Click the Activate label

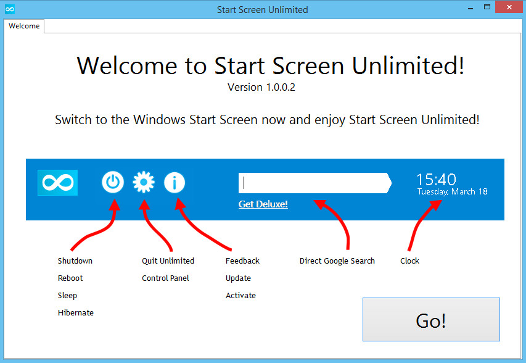pos(240,296)
